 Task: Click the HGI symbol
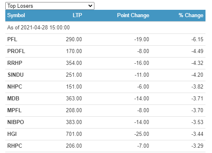tap(12, 134)
